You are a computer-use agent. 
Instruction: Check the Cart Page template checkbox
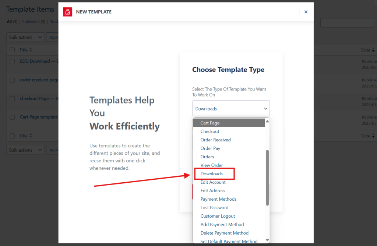pos(12,117)
